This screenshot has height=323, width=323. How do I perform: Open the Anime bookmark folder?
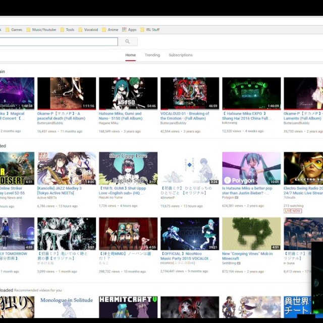click(110, 30)
